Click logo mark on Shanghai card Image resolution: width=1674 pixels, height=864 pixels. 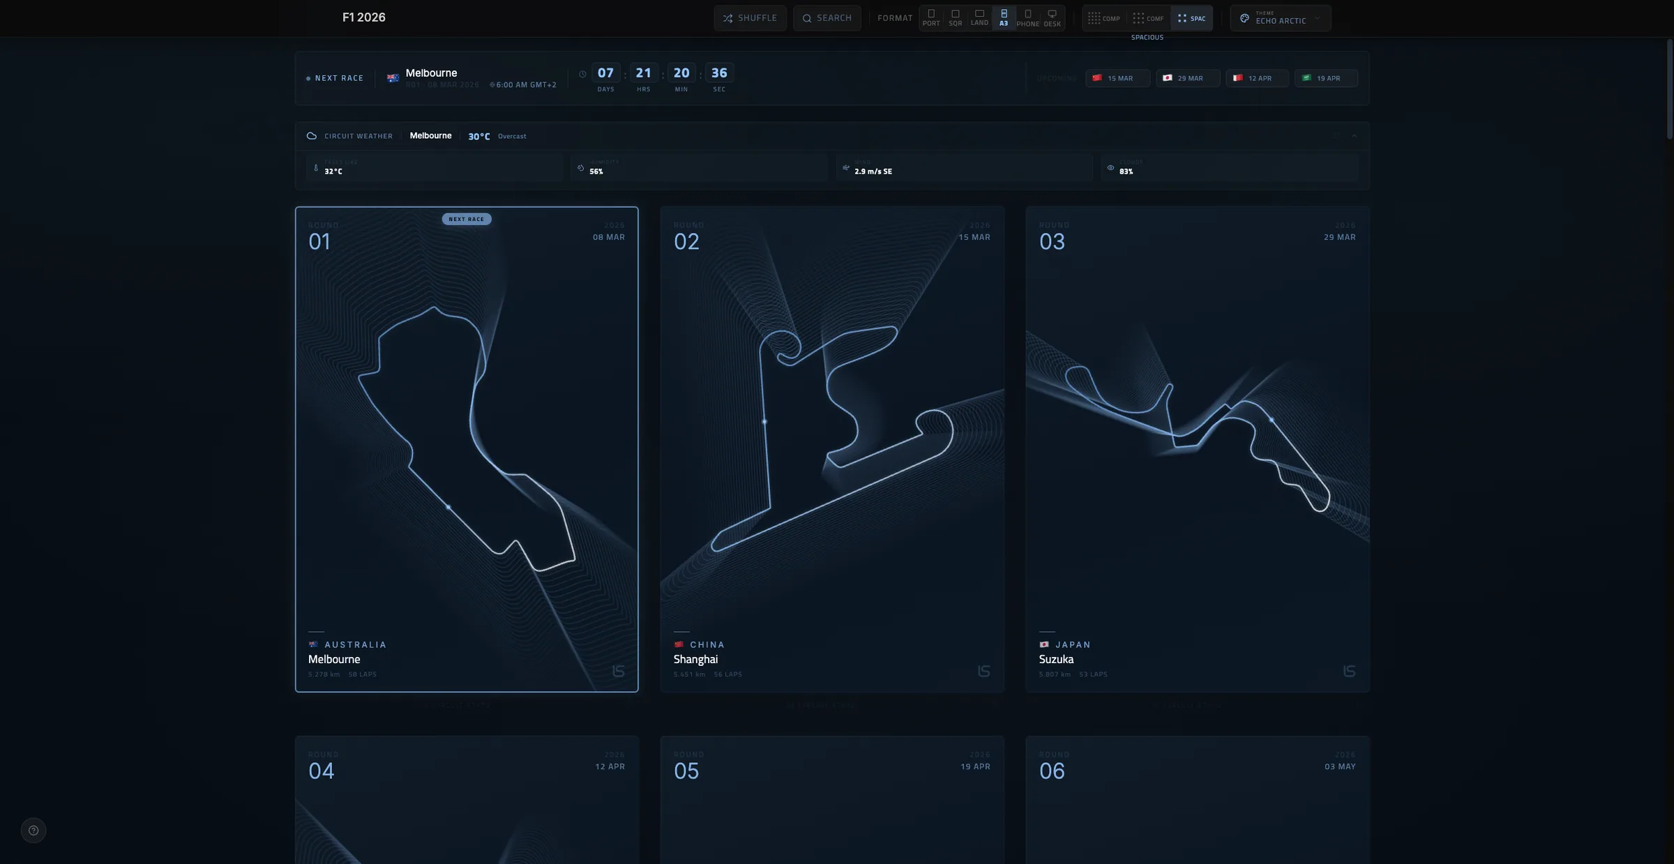click(983, 671)
